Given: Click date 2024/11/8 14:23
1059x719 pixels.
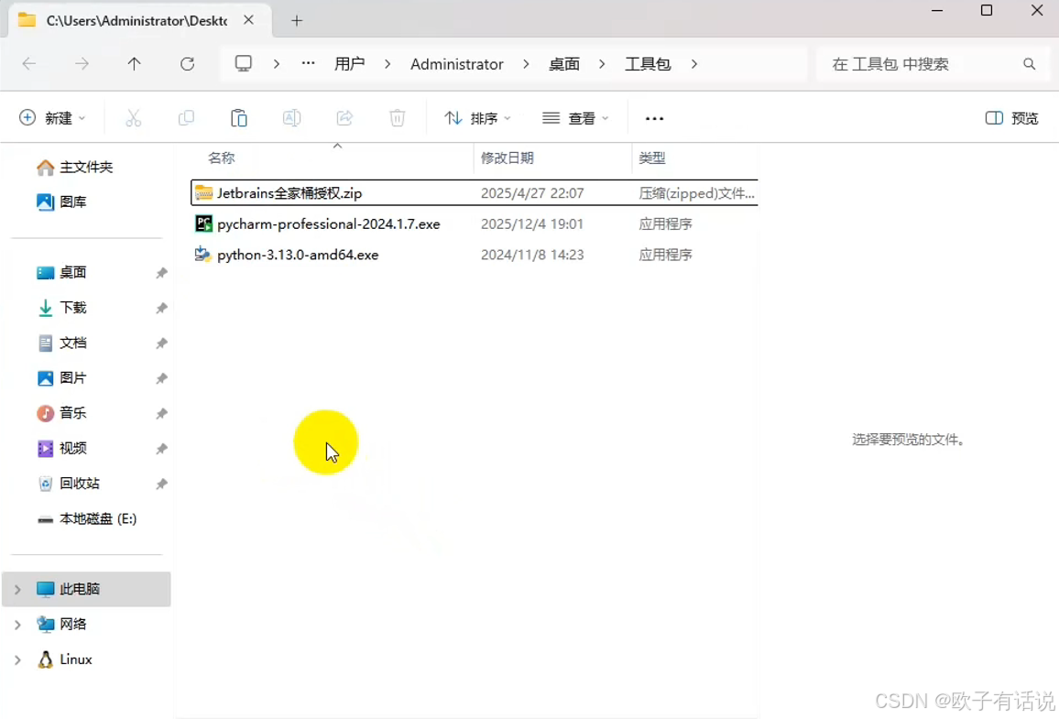Looking at the screenshot, I should click(x=532, y=256).
